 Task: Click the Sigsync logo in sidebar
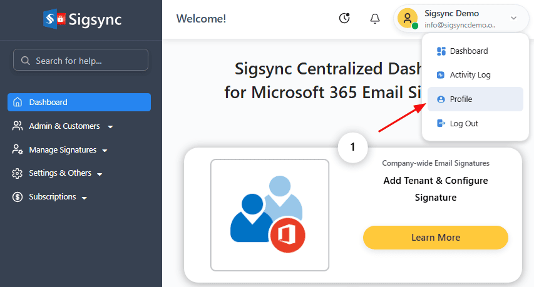81,19
